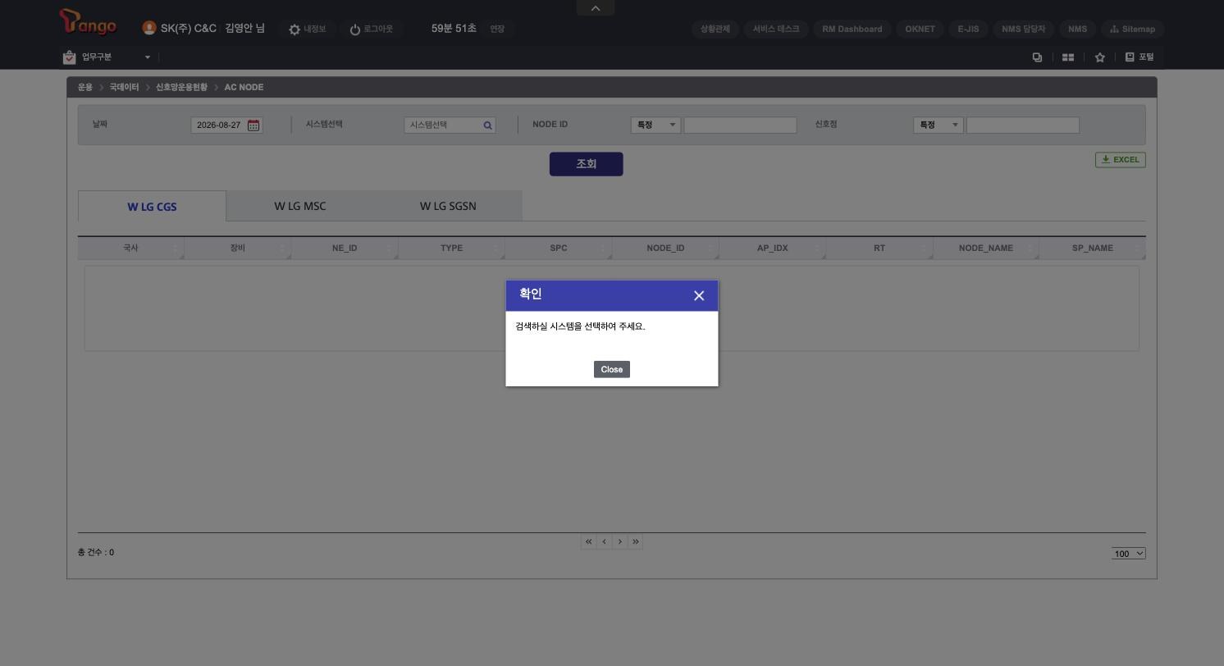1224x666 pixels.
Task: Open the 포털 portal link
Action: coord(1140,57)
